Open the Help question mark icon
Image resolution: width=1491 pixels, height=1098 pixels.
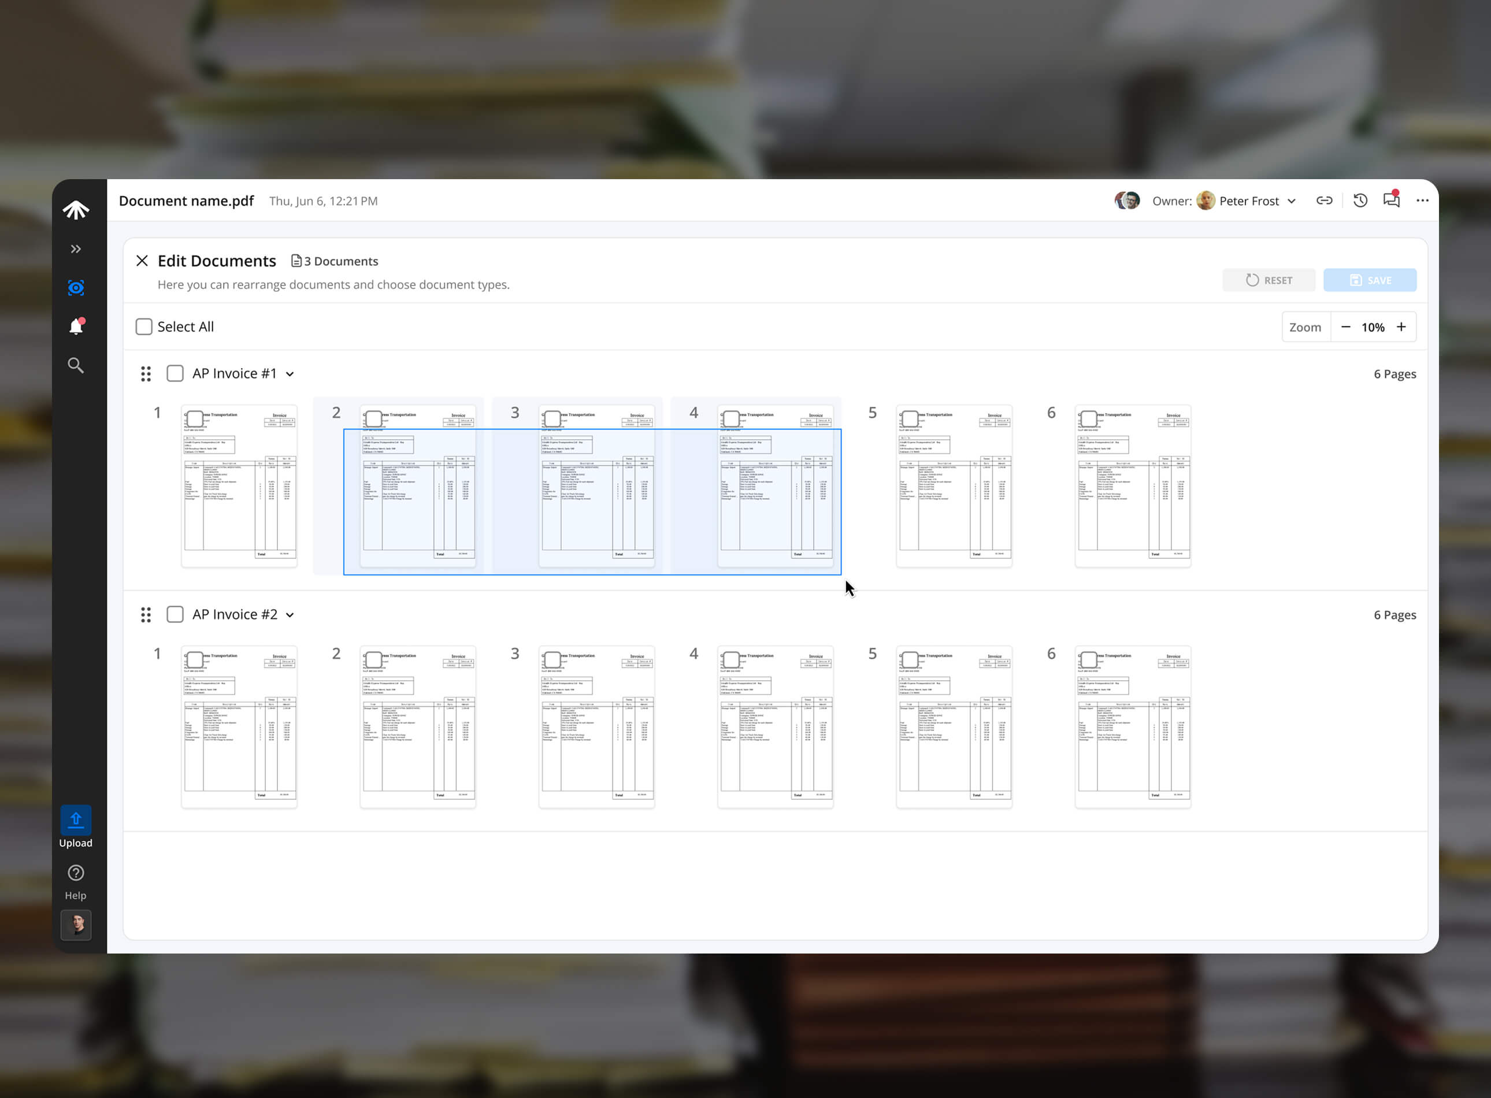(76, 873)
